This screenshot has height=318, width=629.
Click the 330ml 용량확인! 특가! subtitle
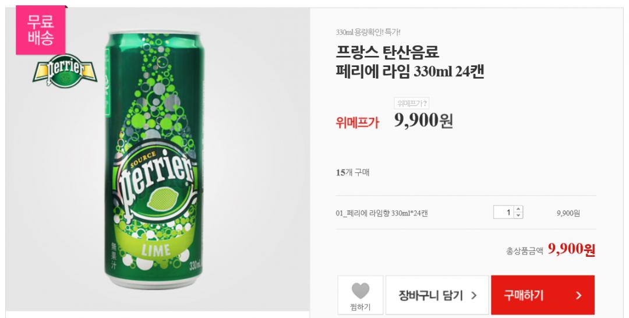pos(368,32)
